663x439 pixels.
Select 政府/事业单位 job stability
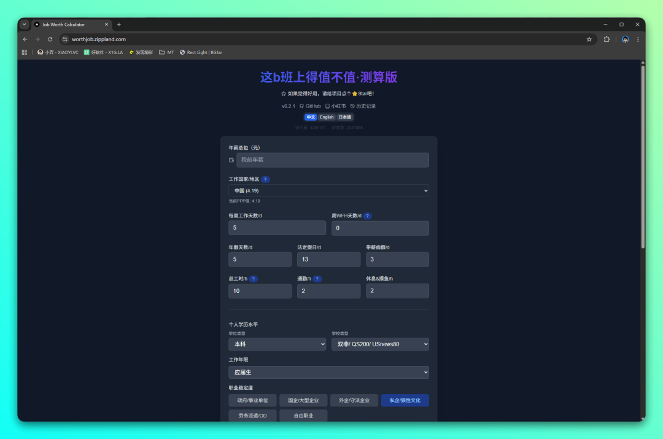(252, 400)
